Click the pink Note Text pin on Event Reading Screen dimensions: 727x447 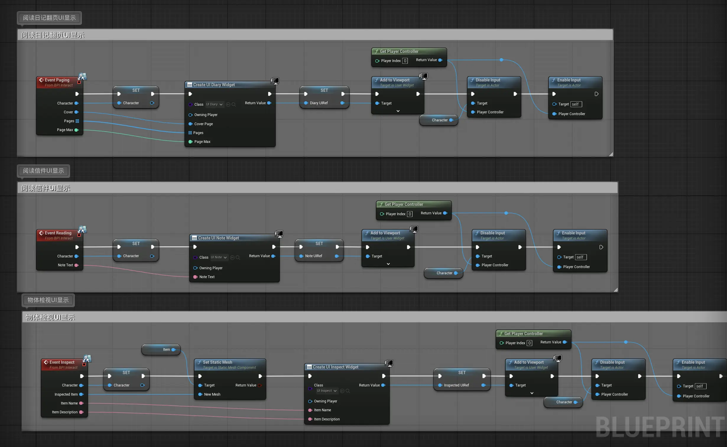click(x=76, y=265)
